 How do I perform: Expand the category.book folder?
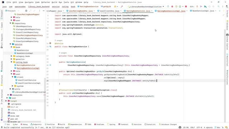click(x=11, y=56)
